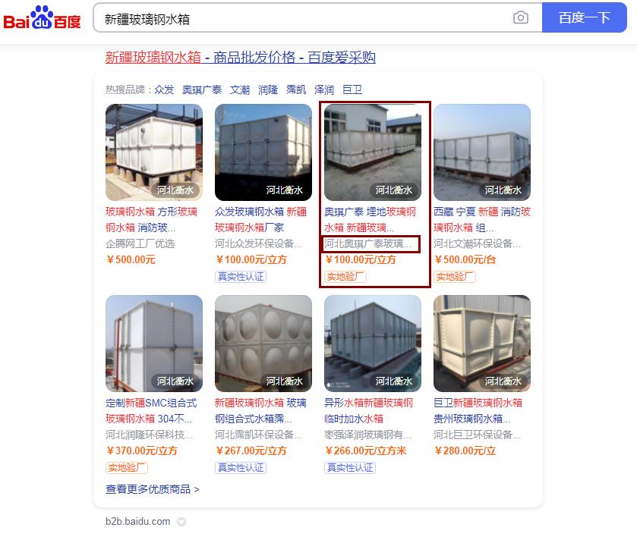This screenshot has width=637, height=543.
Task: Click the 实地验厂 badge under 西藏 宁夏 product
Action: tap(455, 277)
